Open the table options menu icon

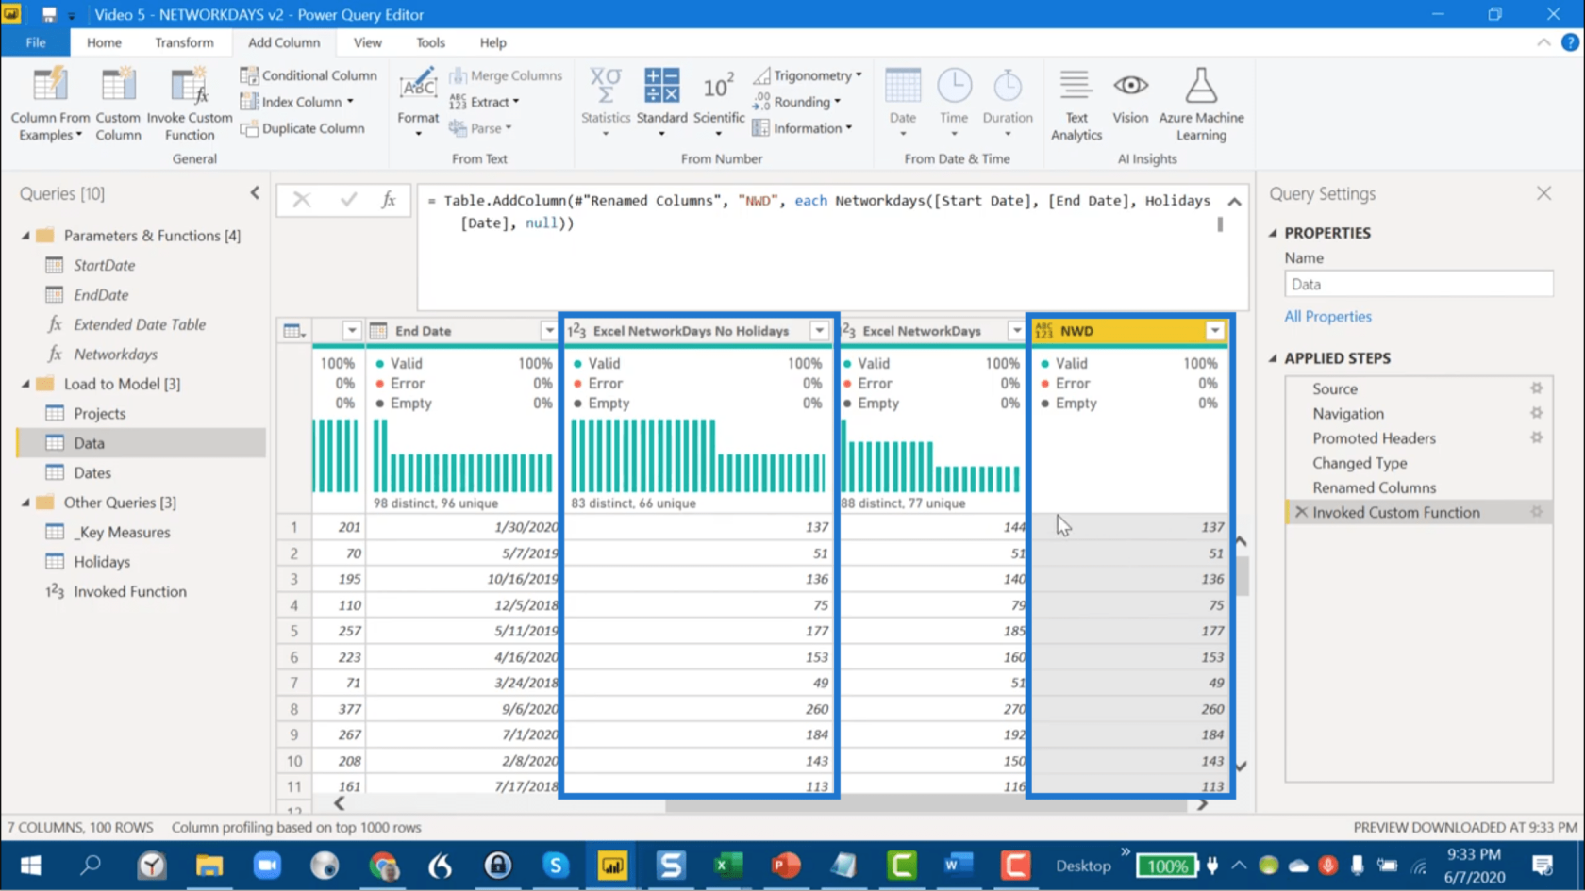pos(294,331)
